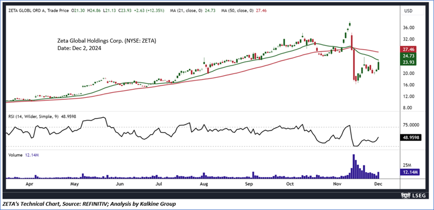Click the Apr date axis label
The image size is (434, 210).
pyautogui.click(x=29, y=184)
